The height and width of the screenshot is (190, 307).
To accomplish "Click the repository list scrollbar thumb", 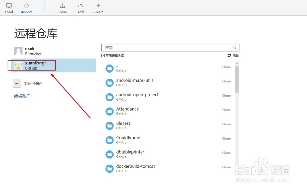I will [x=237, y=79].
